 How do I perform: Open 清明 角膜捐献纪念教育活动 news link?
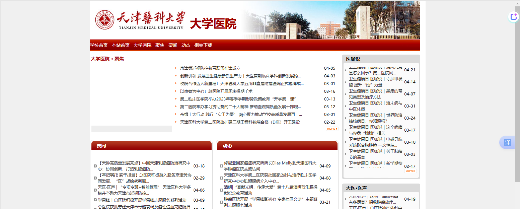pyautogui.click(x=270, y=190)
